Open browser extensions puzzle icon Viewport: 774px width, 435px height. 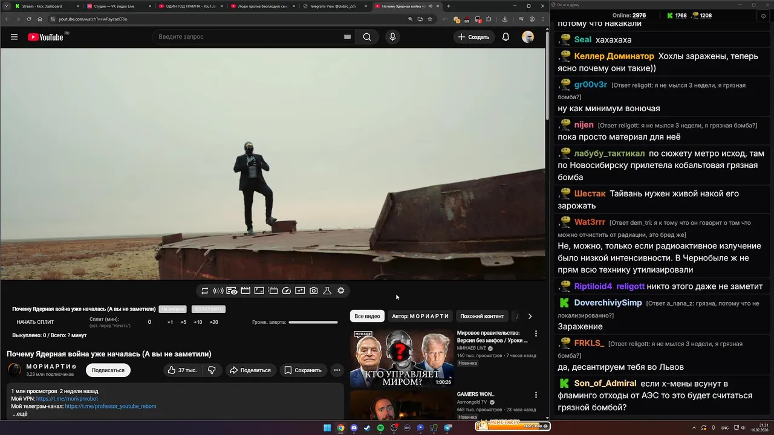(489, 19)
